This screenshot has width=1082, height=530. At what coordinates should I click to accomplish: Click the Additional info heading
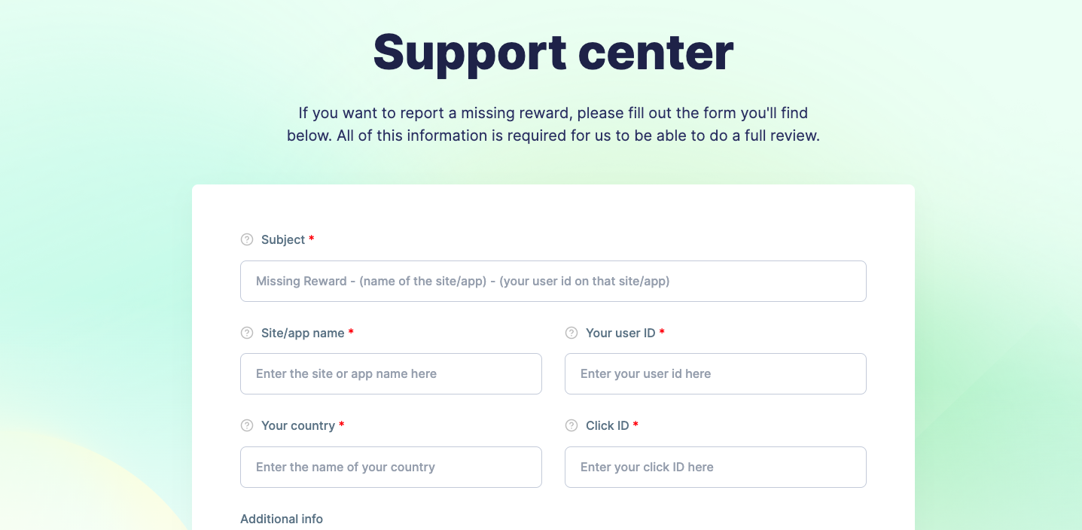click(x=282, y=519)
